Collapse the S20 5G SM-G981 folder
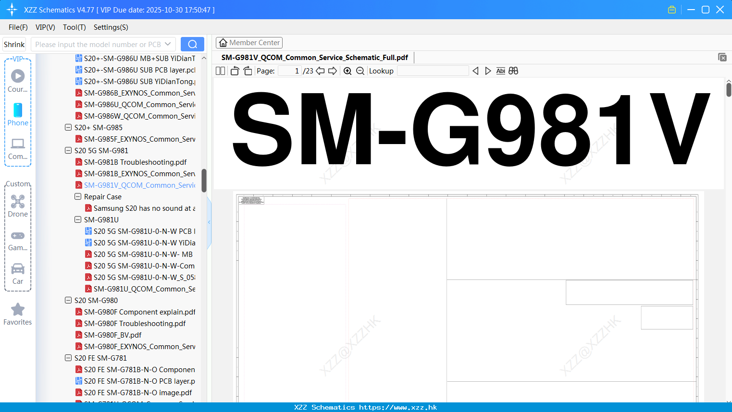Image resolution: width=732 pixels, height=412 pixels. [x=68, y=150]
